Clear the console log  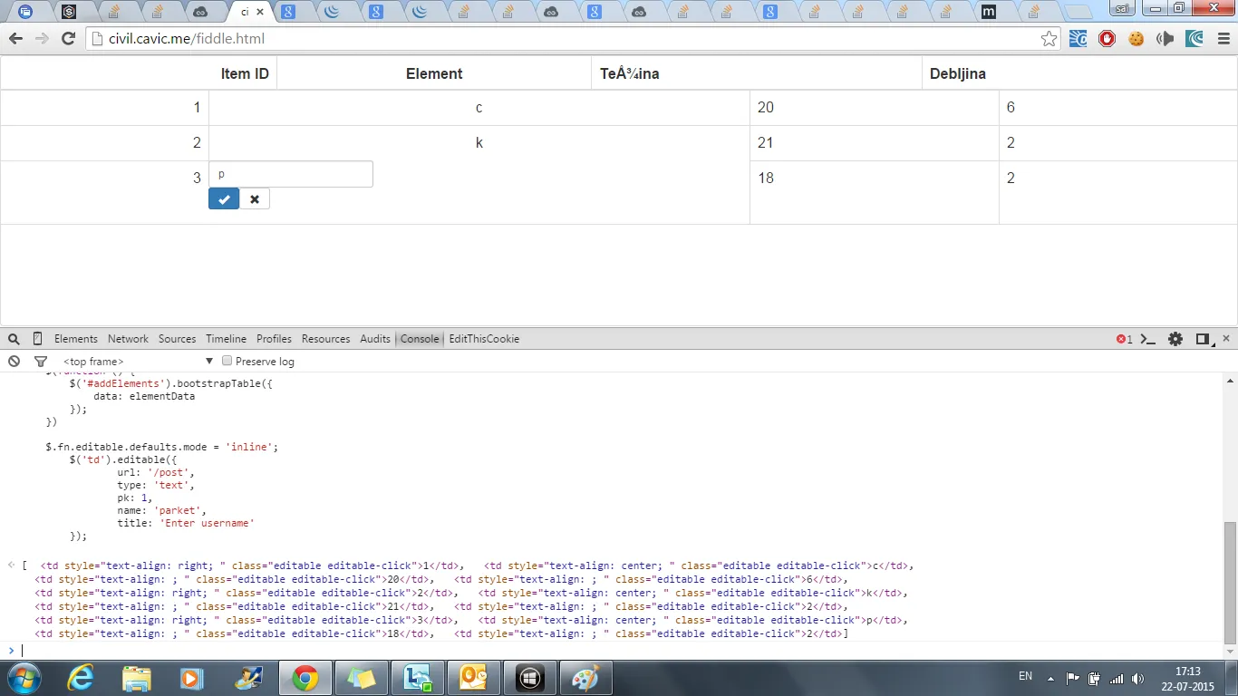14,362
